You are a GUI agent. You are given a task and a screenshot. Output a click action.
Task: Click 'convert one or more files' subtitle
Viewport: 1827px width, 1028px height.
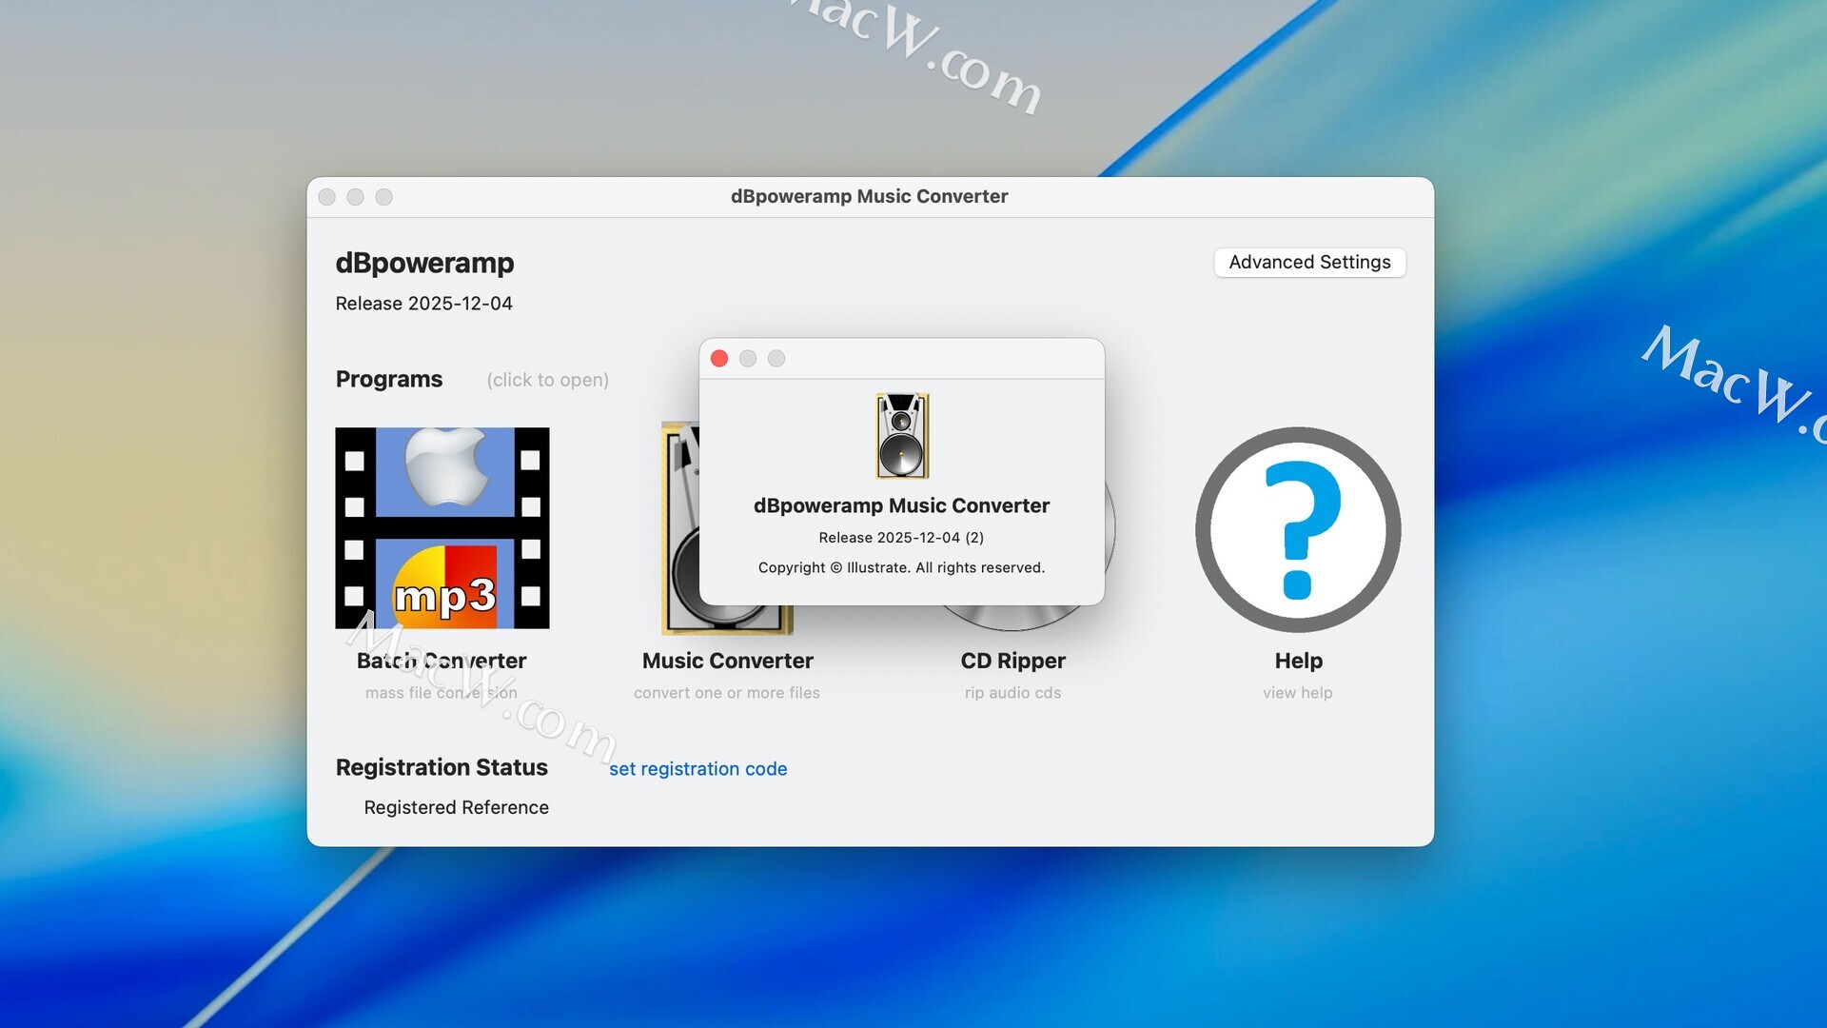pos(726,693)
